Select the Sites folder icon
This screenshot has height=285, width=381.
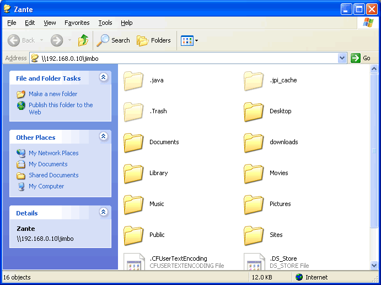(254, 235)
